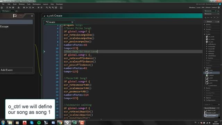This screenshot has height=125, width=222.
Task: Open Recent Windows dropdown
Action: [x=218, y=108]
